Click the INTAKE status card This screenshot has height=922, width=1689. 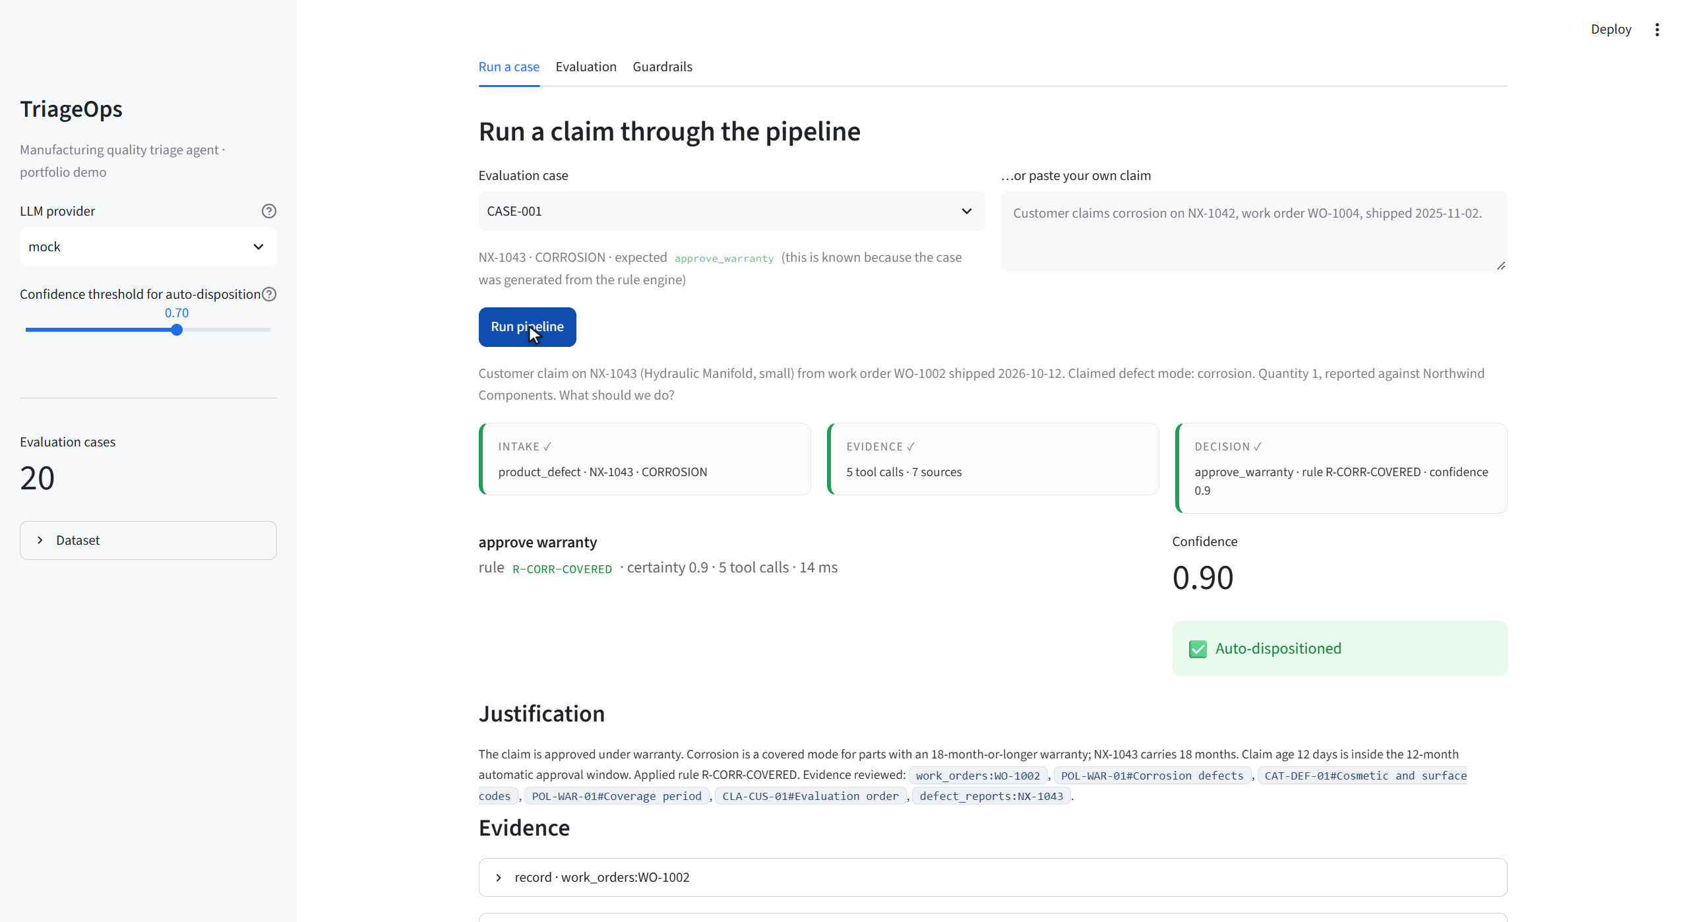[645, 459]
